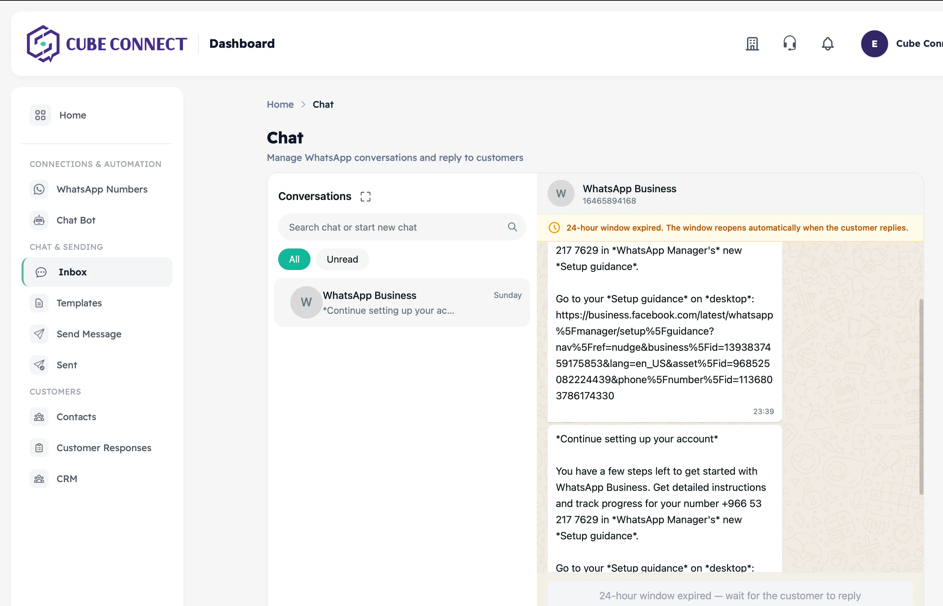Click the Home grid icon in sidebar

[40, 115]
